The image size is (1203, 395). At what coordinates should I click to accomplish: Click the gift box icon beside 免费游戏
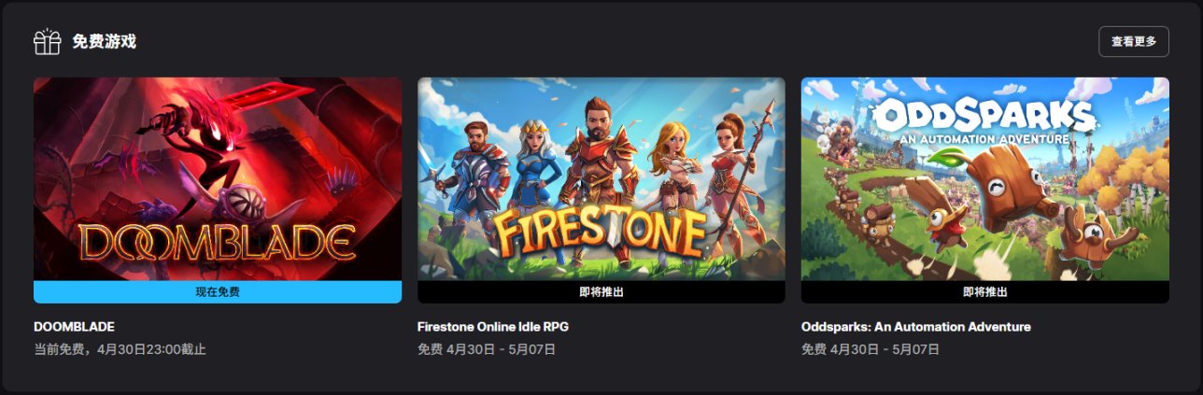[x=47, y=42]
